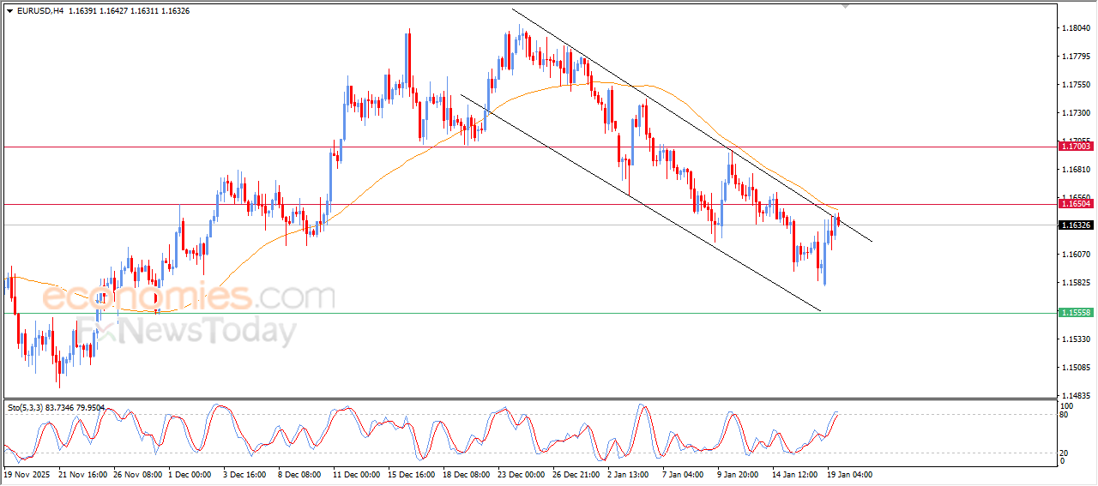Viewport: 1098px width, 486px height.
Task: Select the 19 Nov 2025 date label
Action: coord(28,473)
